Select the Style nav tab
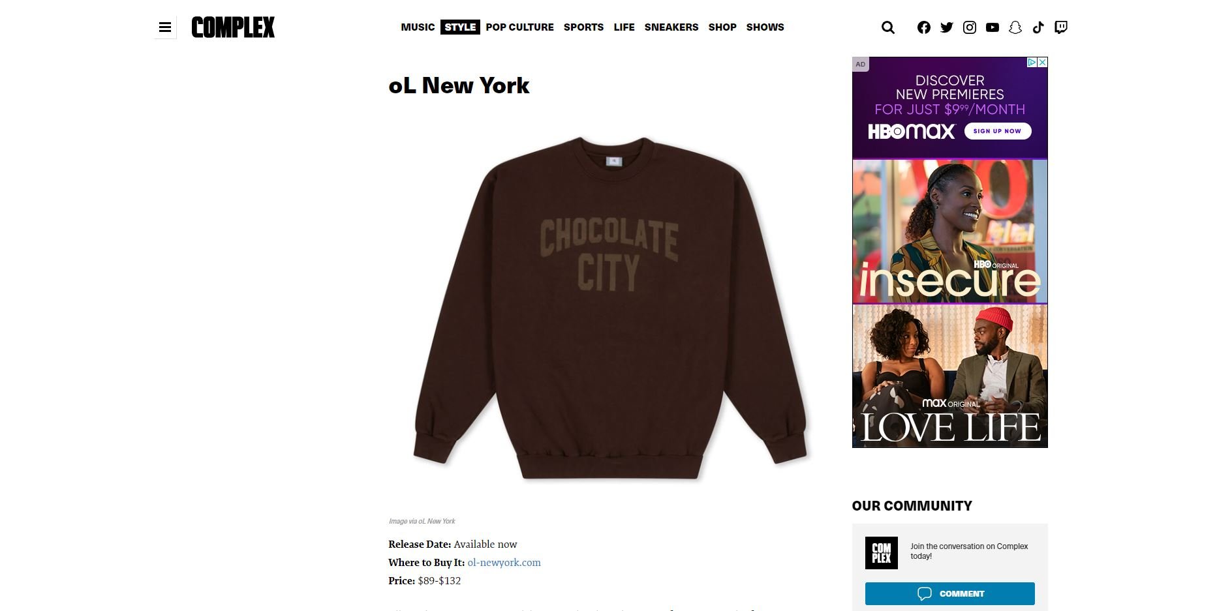Viewport: 1217px width, 611px height. (x=460, y=27)
